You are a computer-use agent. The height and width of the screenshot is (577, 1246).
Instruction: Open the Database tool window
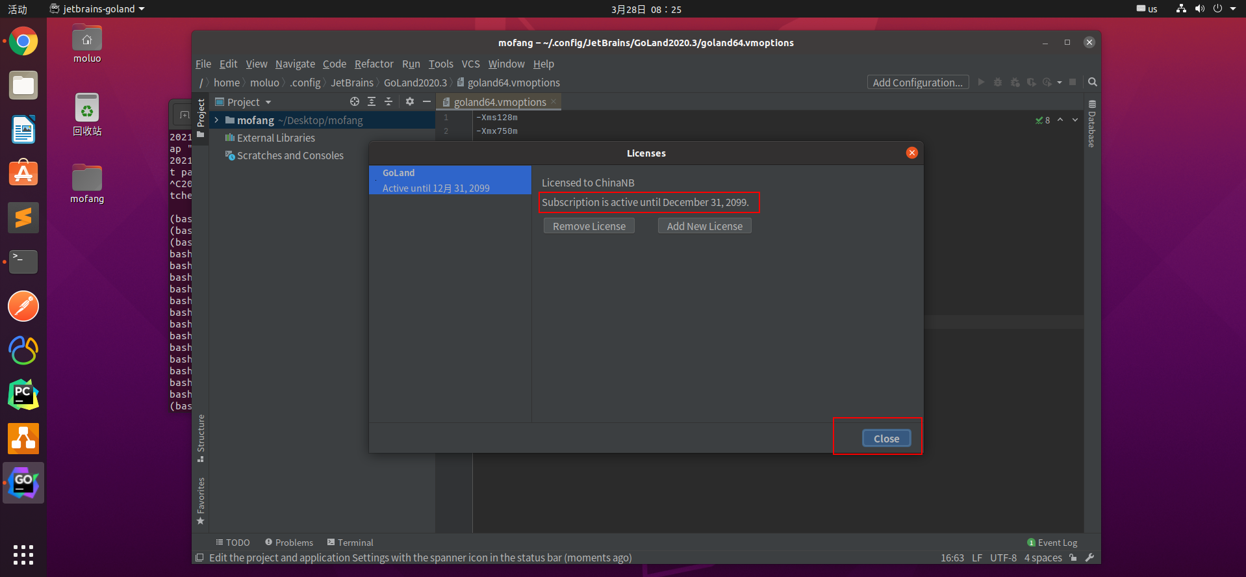[x=1092, y=123]
